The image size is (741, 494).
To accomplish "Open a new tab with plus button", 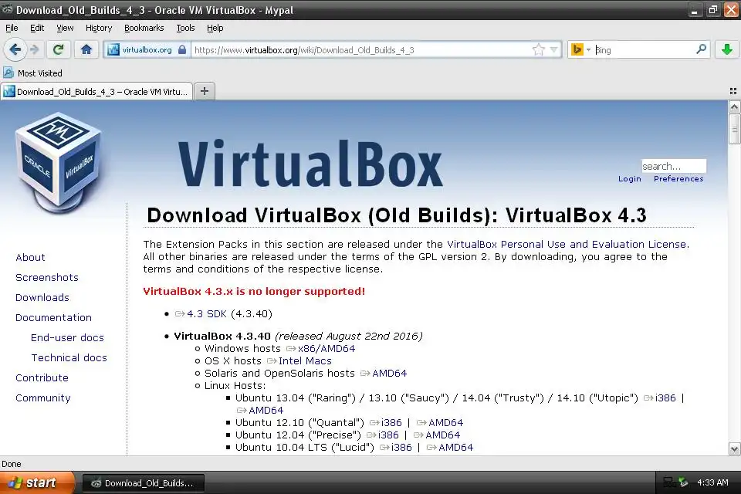I will pyautogui.click(x=204, y=91).
